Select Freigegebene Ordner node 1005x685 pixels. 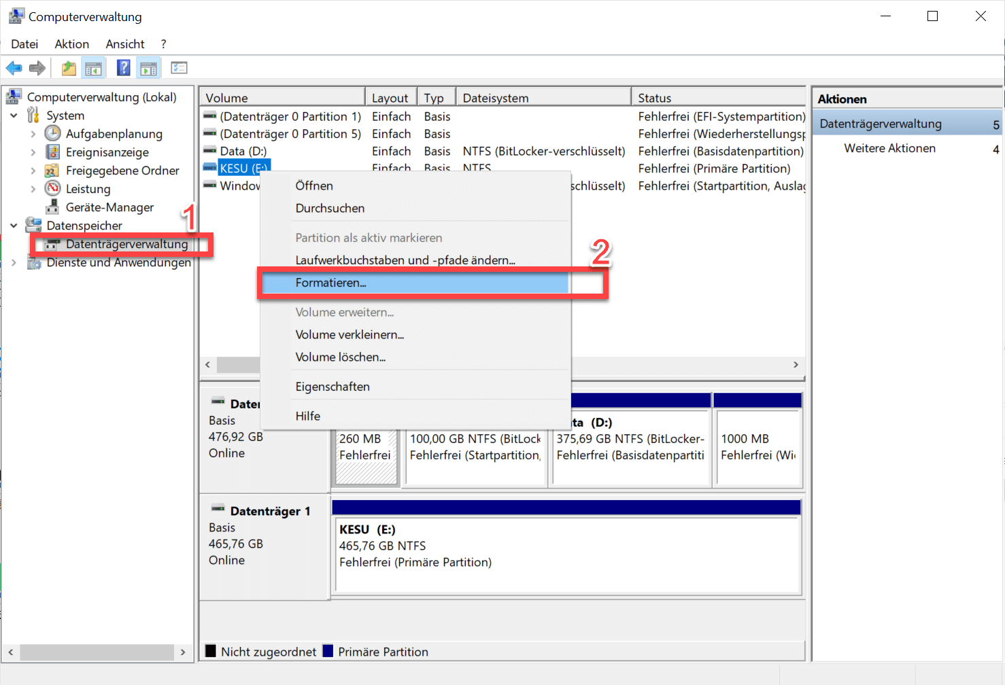(x=122, y=171)
